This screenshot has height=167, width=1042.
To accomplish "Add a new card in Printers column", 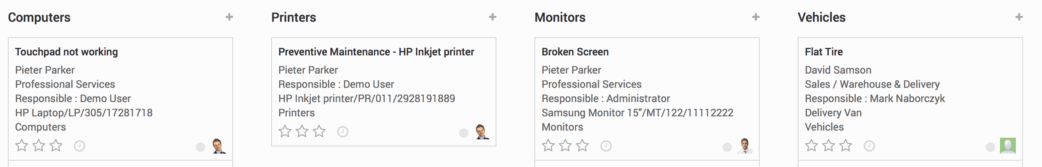I will pos(492,17).
